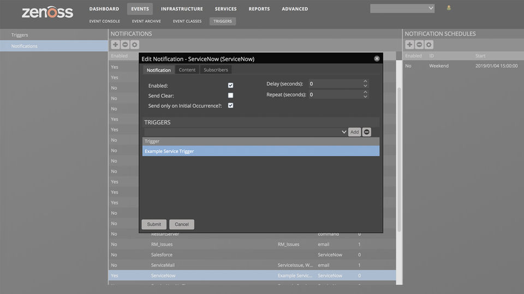Open the notifications gear settings icon

(135, 45)
